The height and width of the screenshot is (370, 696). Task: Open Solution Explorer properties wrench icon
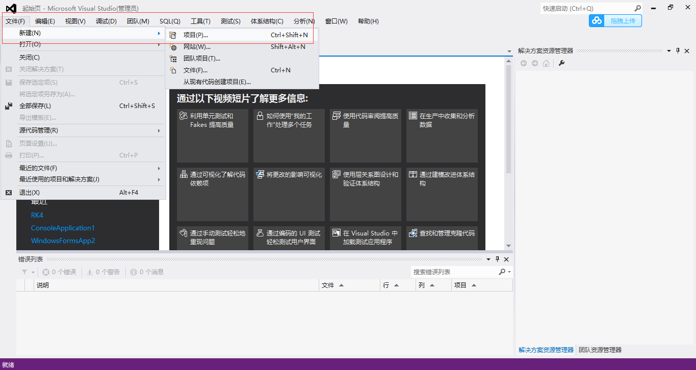[x=561, y=63]
